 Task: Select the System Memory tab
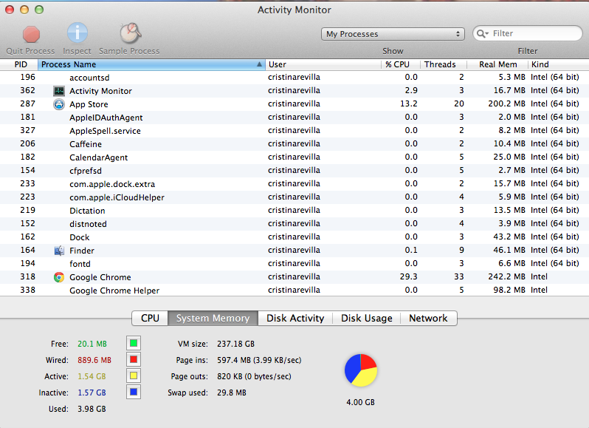pyautogui.click(x=213, y=318)
